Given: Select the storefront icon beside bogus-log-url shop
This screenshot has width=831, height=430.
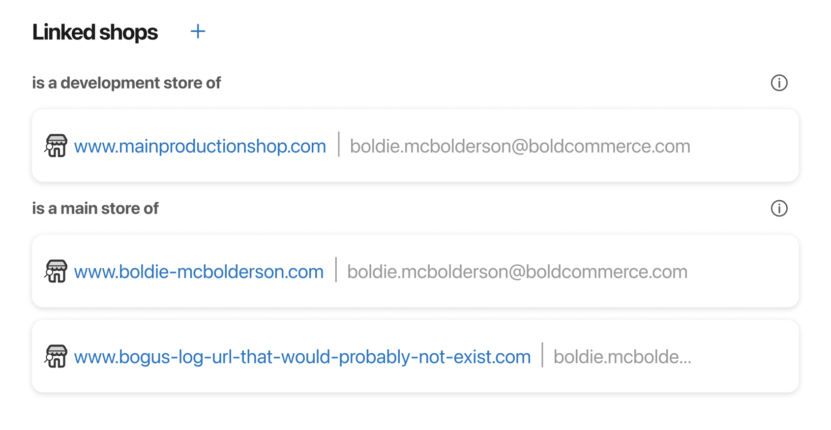Looking at the screenshot, I should click(x=56, y=356).
